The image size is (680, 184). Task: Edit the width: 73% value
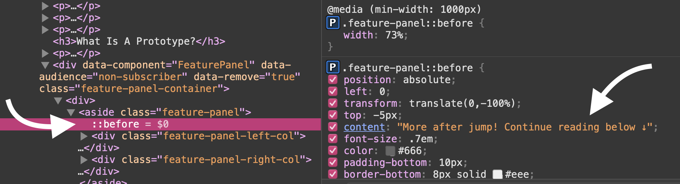pyautogui.click(x=394, y=35)
